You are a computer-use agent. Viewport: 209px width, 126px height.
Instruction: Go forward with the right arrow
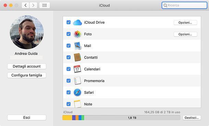[33, 5]
